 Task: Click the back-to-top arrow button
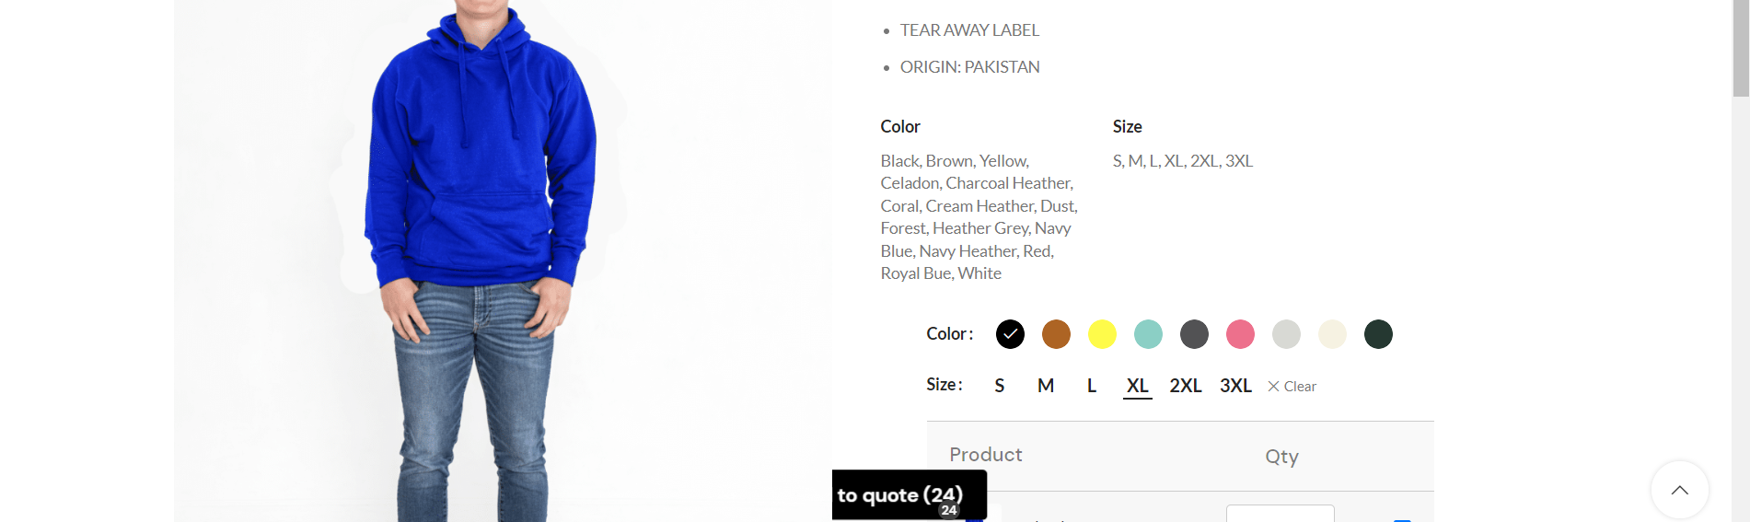tap(1680, 490)
